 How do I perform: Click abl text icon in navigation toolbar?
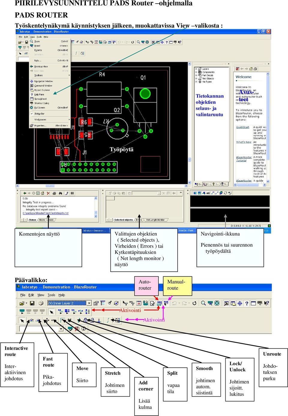click(x=208, y=193)
